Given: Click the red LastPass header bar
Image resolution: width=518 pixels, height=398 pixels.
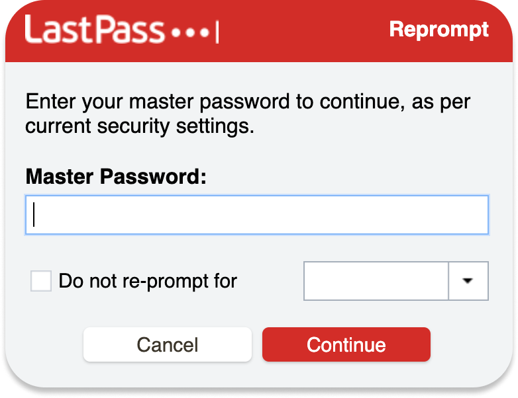Looking at the screenshot, I should 259,31.
